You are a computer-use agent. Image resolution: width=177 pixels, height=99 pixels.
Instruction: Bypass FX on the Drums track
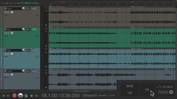(35, 9)
